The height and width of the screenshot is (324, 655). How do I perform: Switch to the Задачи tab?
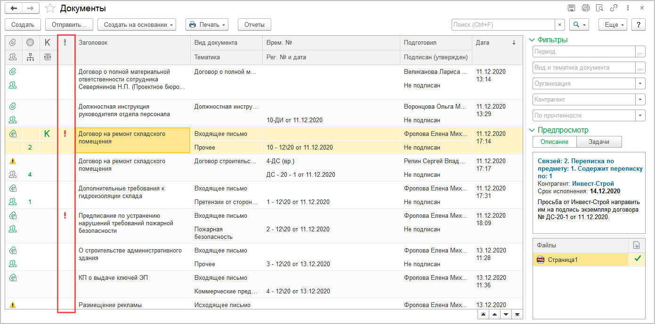click(x=599, y=142)
